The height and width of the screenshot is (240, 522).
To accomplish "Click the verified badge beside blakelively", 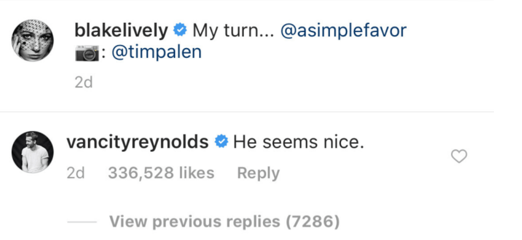I will point(181,30).
